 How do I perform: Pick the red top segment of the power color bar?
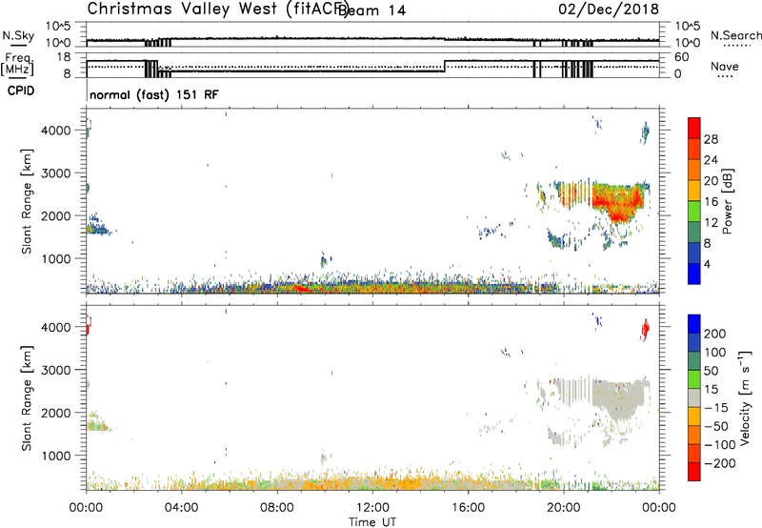pyautogui.click(x=694, y=128)
